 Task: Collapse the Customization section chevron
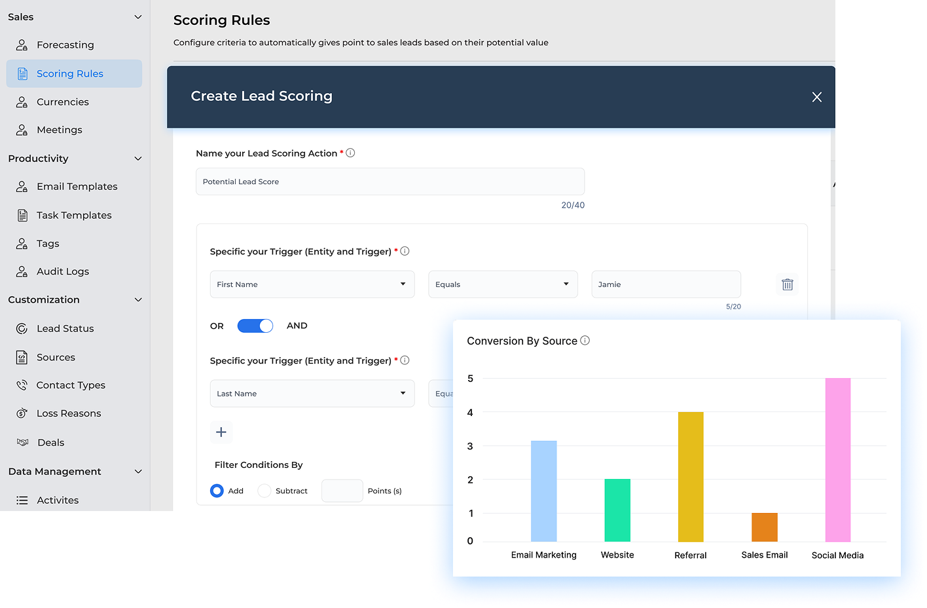point(137,299)
